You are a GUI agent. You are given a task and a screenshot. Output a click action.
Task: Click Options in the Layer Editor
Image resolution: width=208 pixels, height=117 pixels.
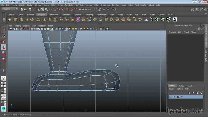point(180,89)
